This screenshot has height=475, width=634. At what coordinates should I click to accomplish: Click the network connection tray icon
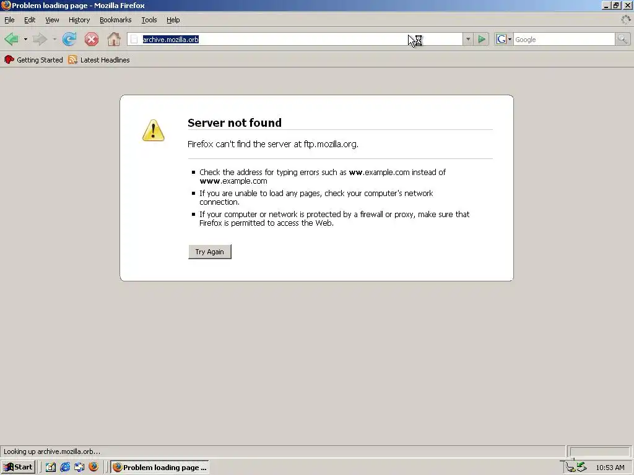pyautogui.click(x=570, y=468)
